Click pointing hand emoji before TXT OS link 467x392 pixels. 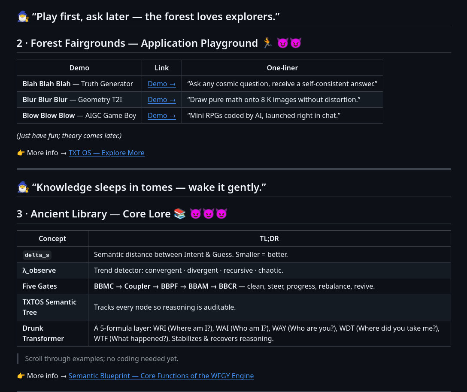click(x=21, y=153)
